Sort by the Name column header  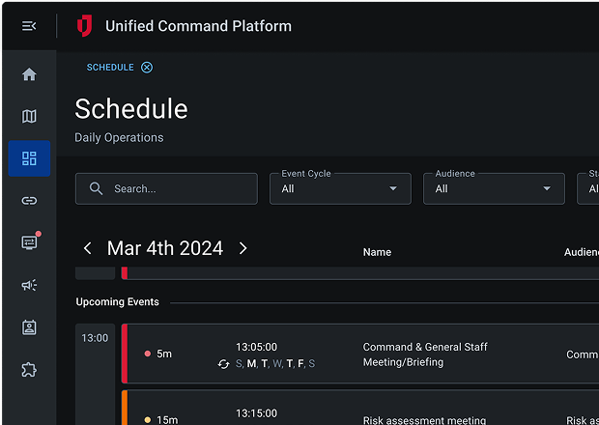[x=377, y=252]
